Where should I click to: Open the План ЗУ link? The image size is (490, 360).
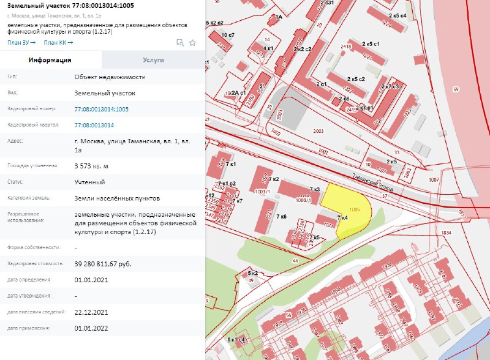pyautogui.click(x=21, y=42)
